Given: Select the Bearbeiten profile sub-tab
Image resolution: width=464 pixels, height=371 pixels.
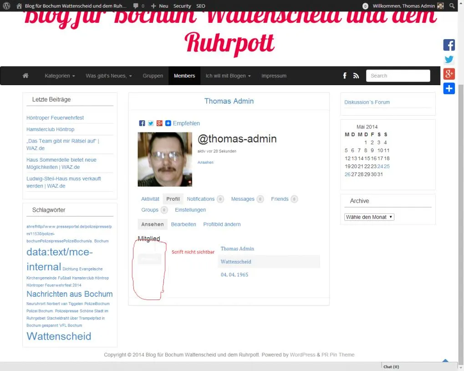Looking at the screenshot, I should (184, 224).
